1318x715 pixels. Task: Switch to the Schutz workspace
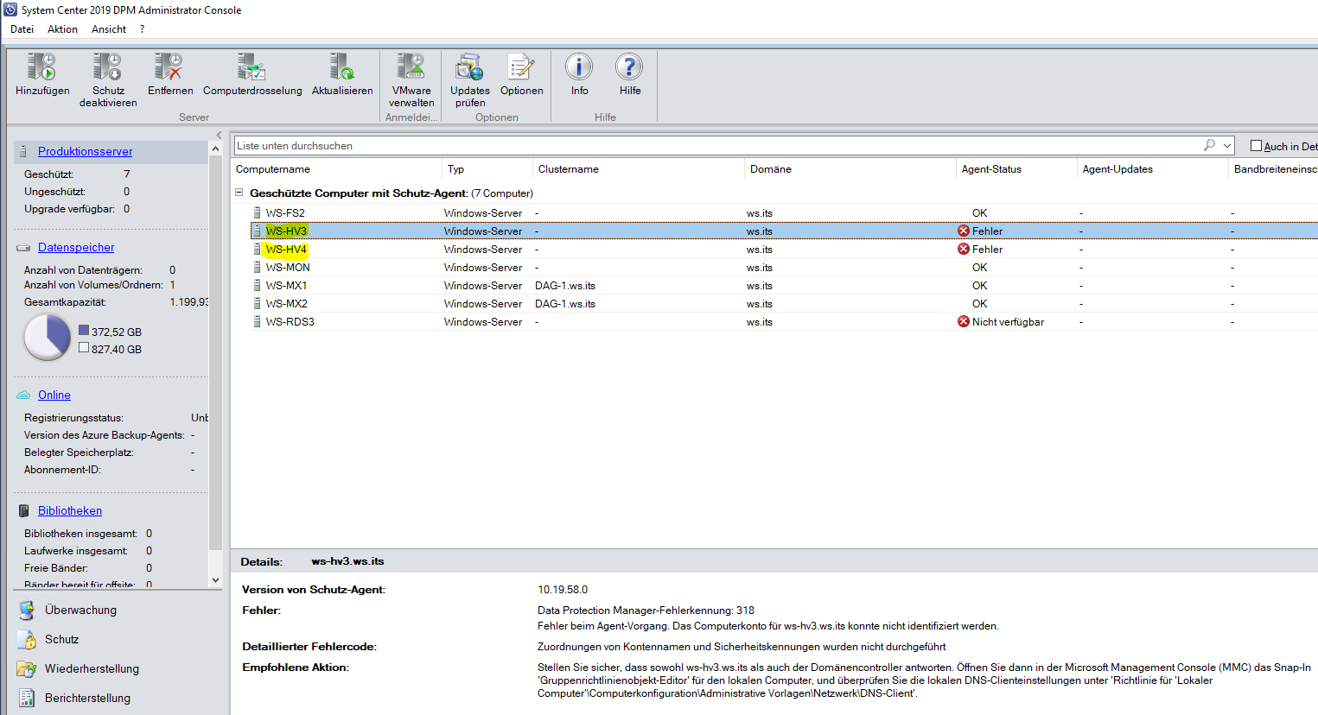(x=61, y=639)
